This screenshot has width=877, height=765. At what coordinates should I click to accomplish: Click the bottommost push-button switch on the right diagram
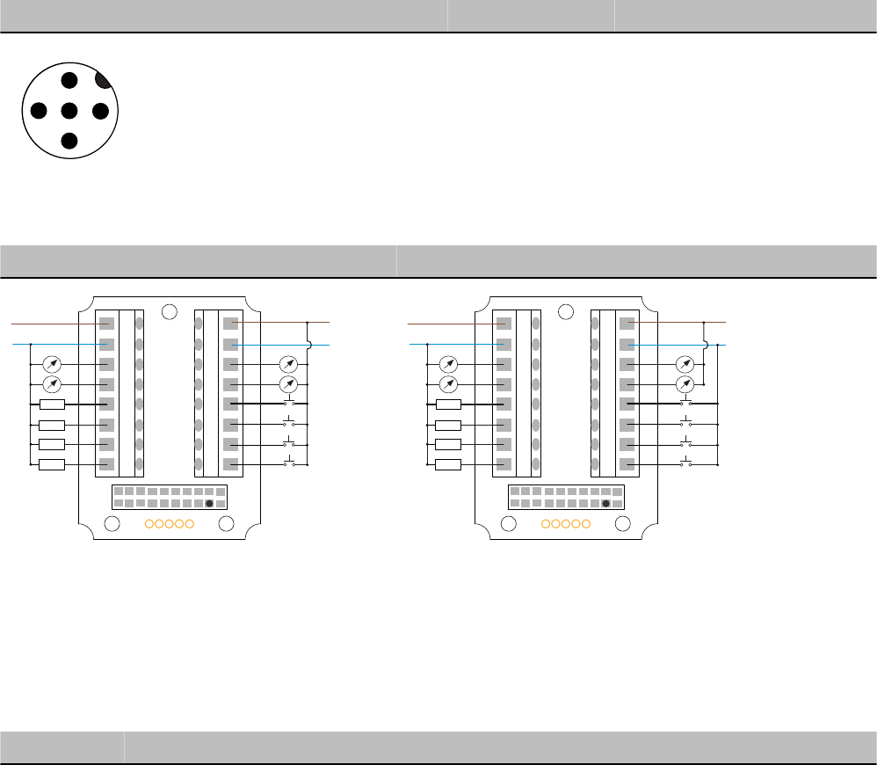pyautogui.click(x=685, y=462)
